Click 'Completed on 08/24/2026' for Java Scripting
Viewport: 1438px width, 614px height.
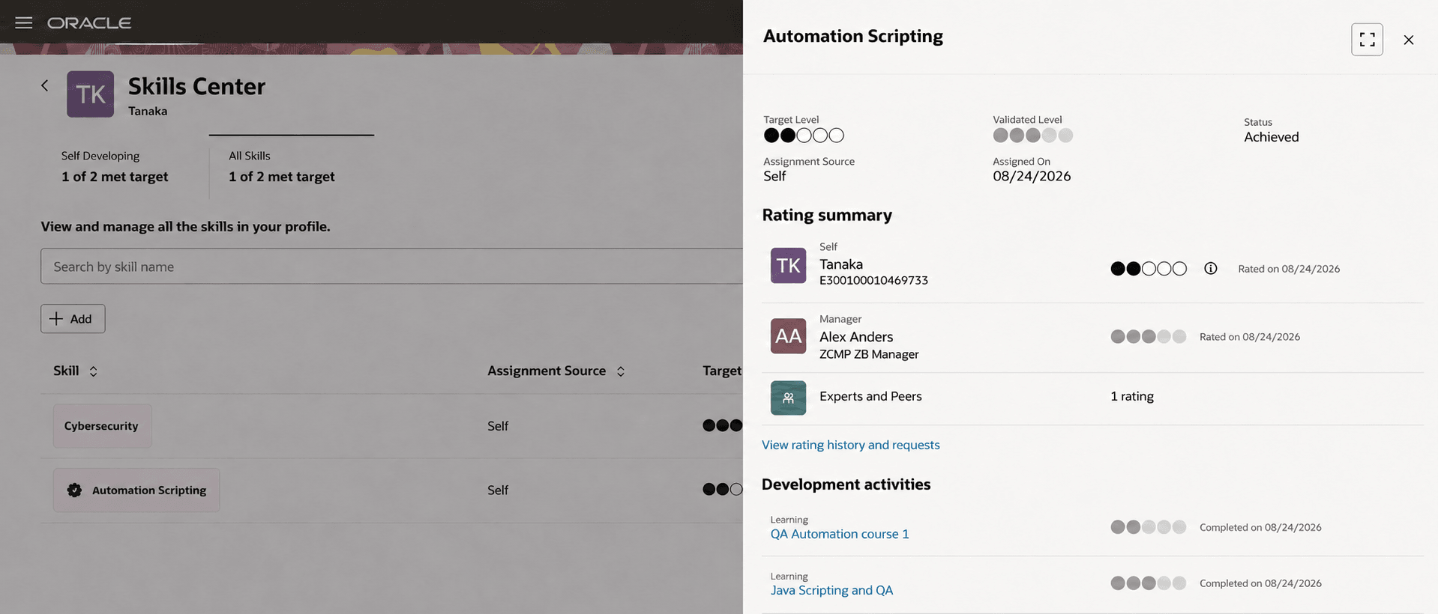point(1260,583)
